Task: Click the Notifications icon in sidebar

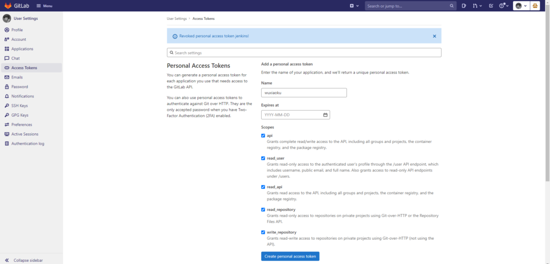Action: coord(6,96)
